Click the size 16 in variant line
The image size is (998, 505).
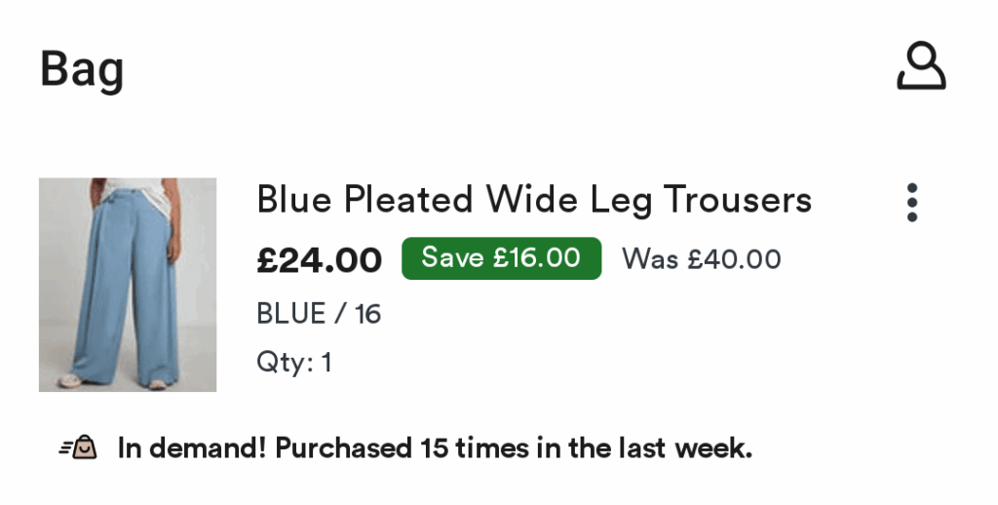coord(367,314)
